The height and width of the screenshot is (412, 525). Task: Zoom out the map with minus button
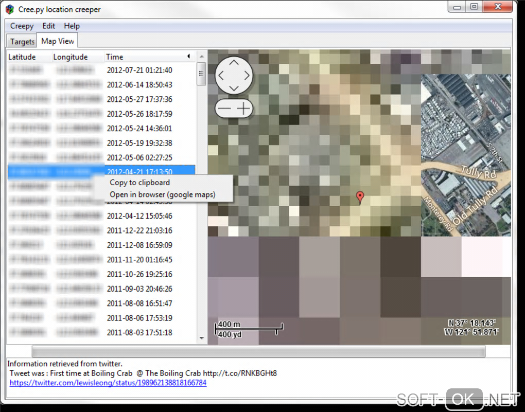[224, 109]
